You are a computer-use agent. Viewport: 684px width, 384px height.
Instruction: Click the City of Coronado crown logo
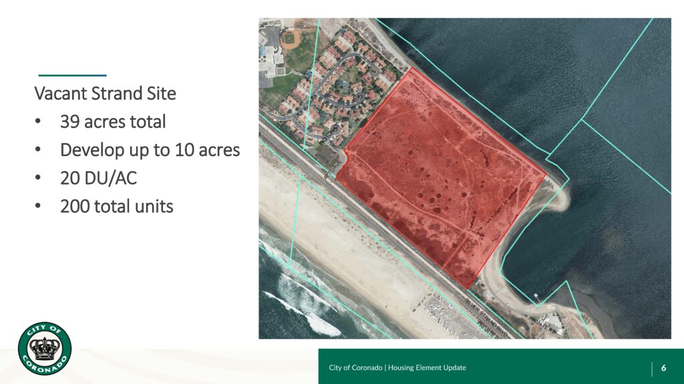[x=45, y=347]
